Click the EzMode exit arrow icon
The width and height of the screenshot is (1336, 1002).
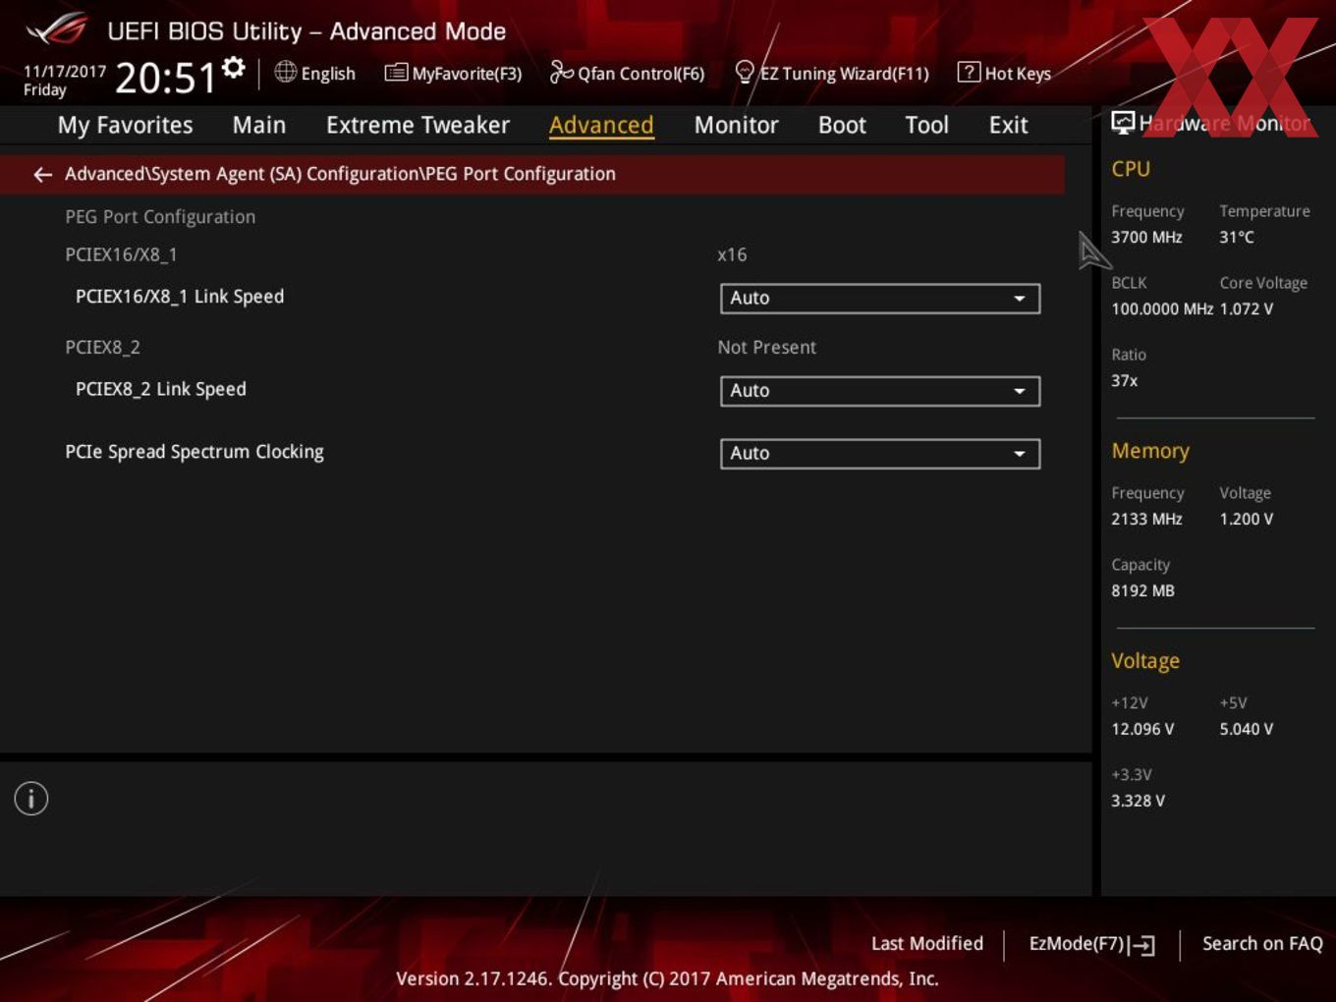[1141, 945]
